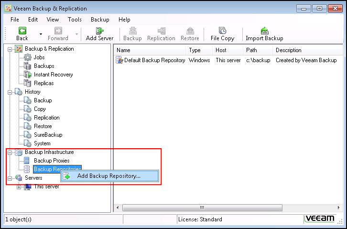Click the Forward toolbar icon

pos(58,31)
